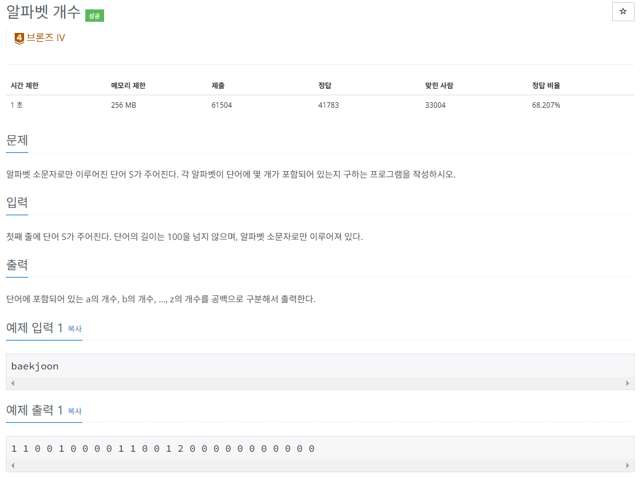
Task: Click the submissions count 61504
Action: 222,105
